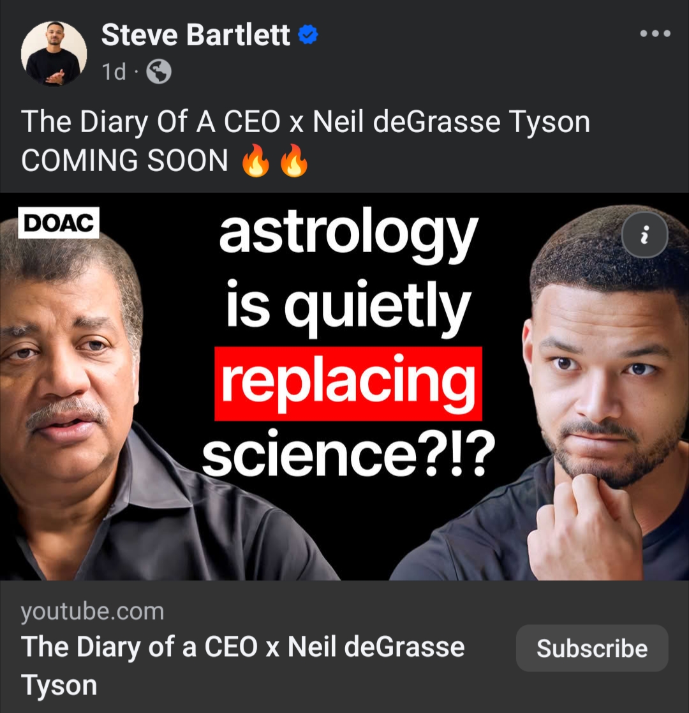Open the three-dot post options menu

(655, 34)
